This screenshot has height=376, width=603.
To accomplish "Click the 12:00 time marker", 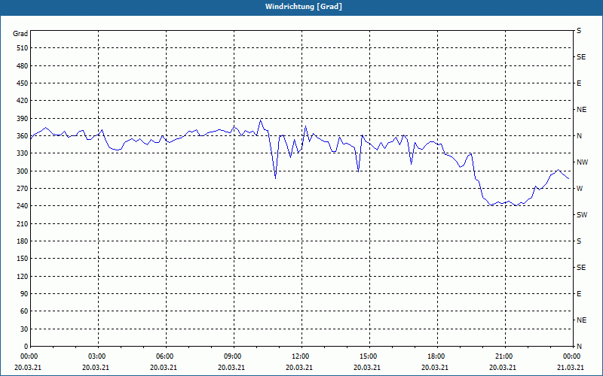I will coord(300,356).
